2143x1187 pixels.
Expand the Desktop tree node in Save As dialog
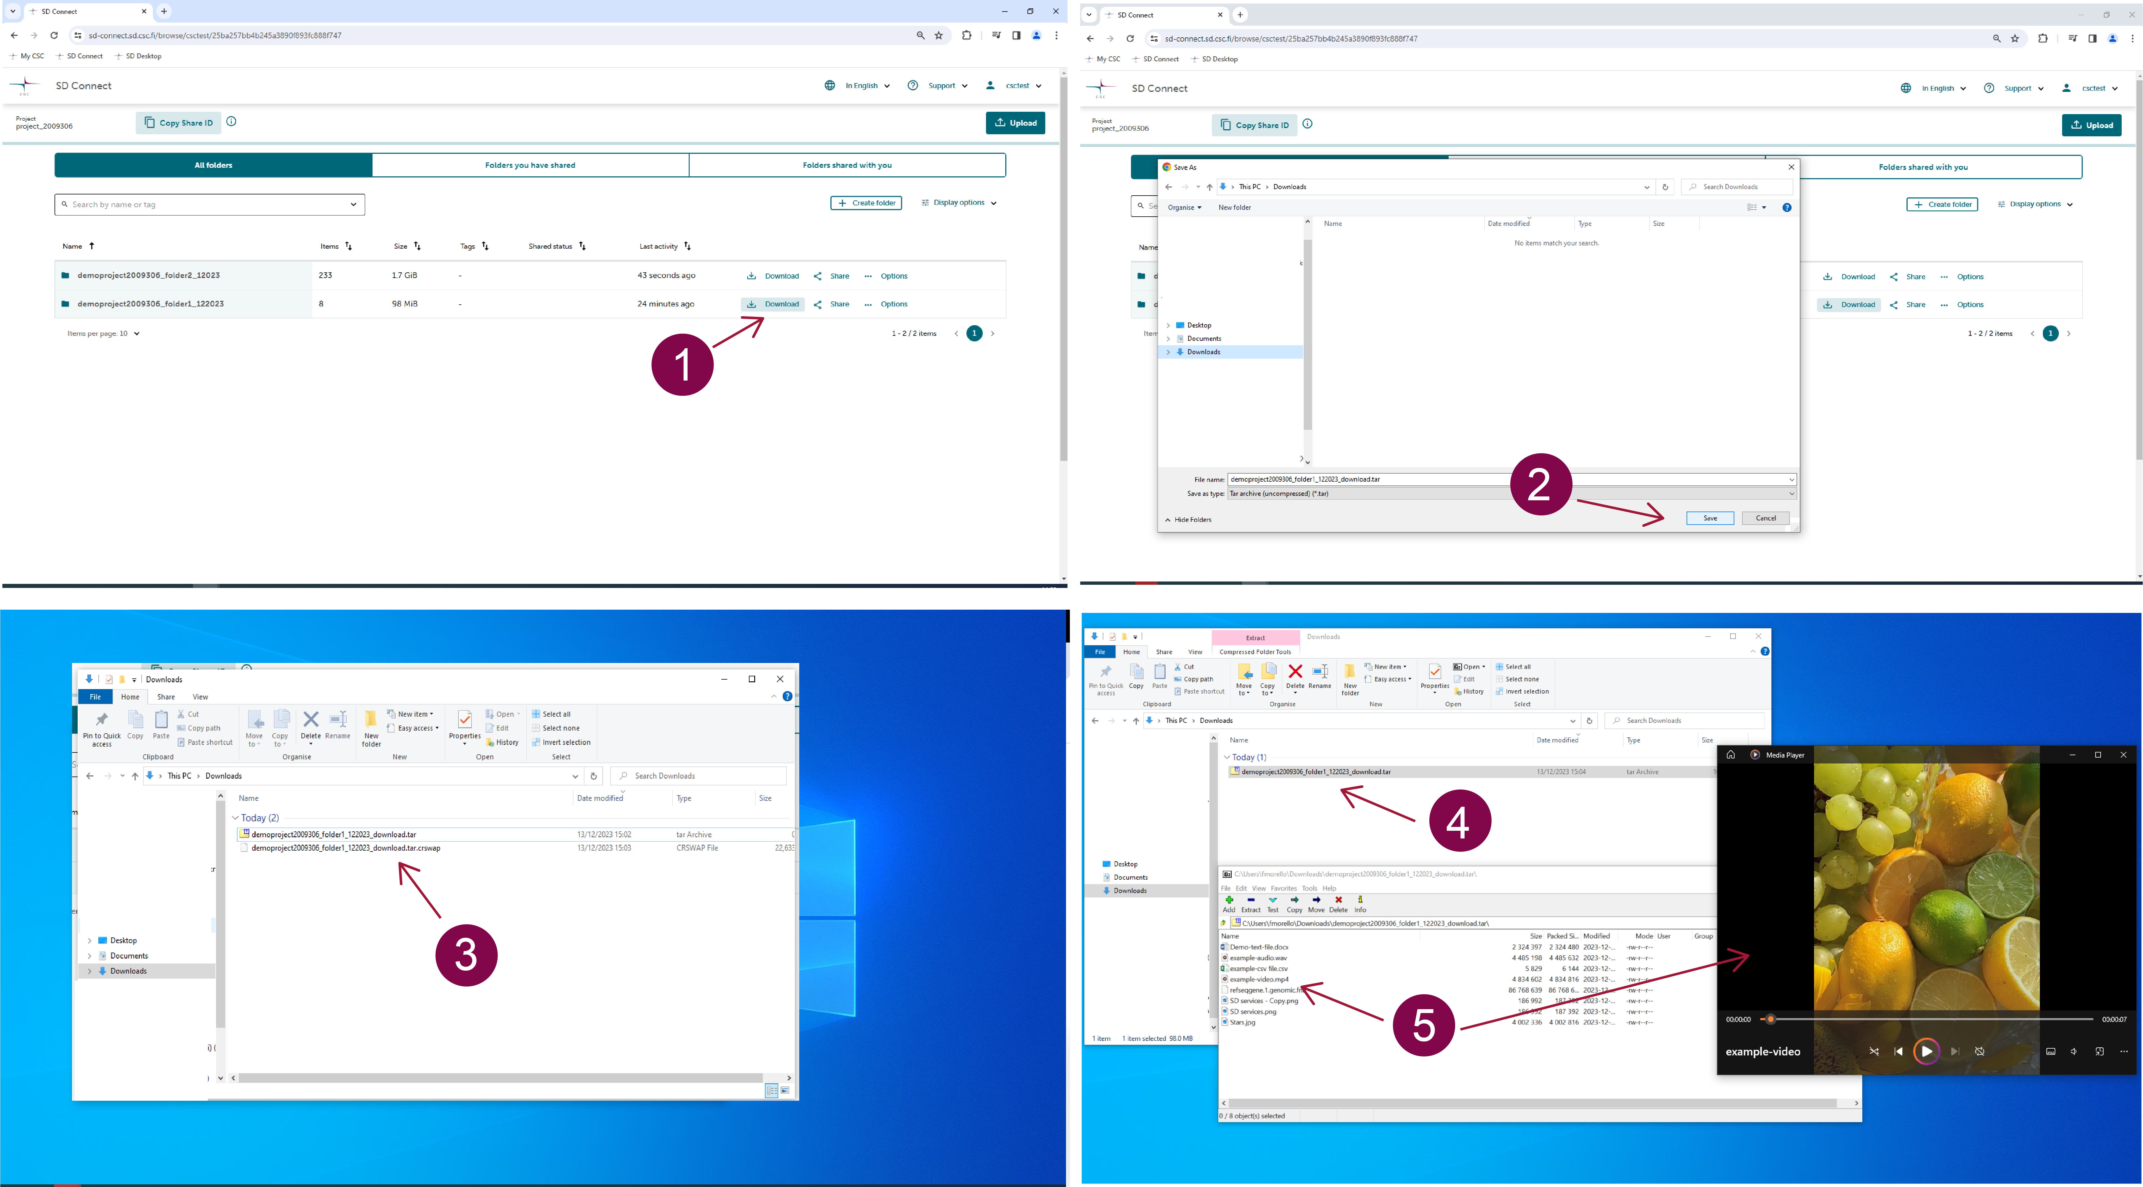pyautogui.click(x=1168, y=325)
